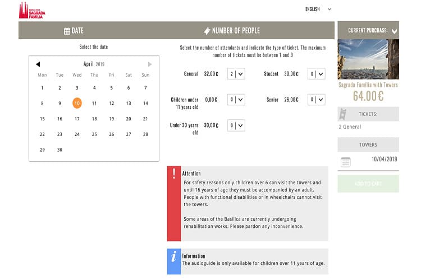Click the calendar icon next to 10/04/2019
This screenshot has width=421, height=280.
[x=346, y=162]
